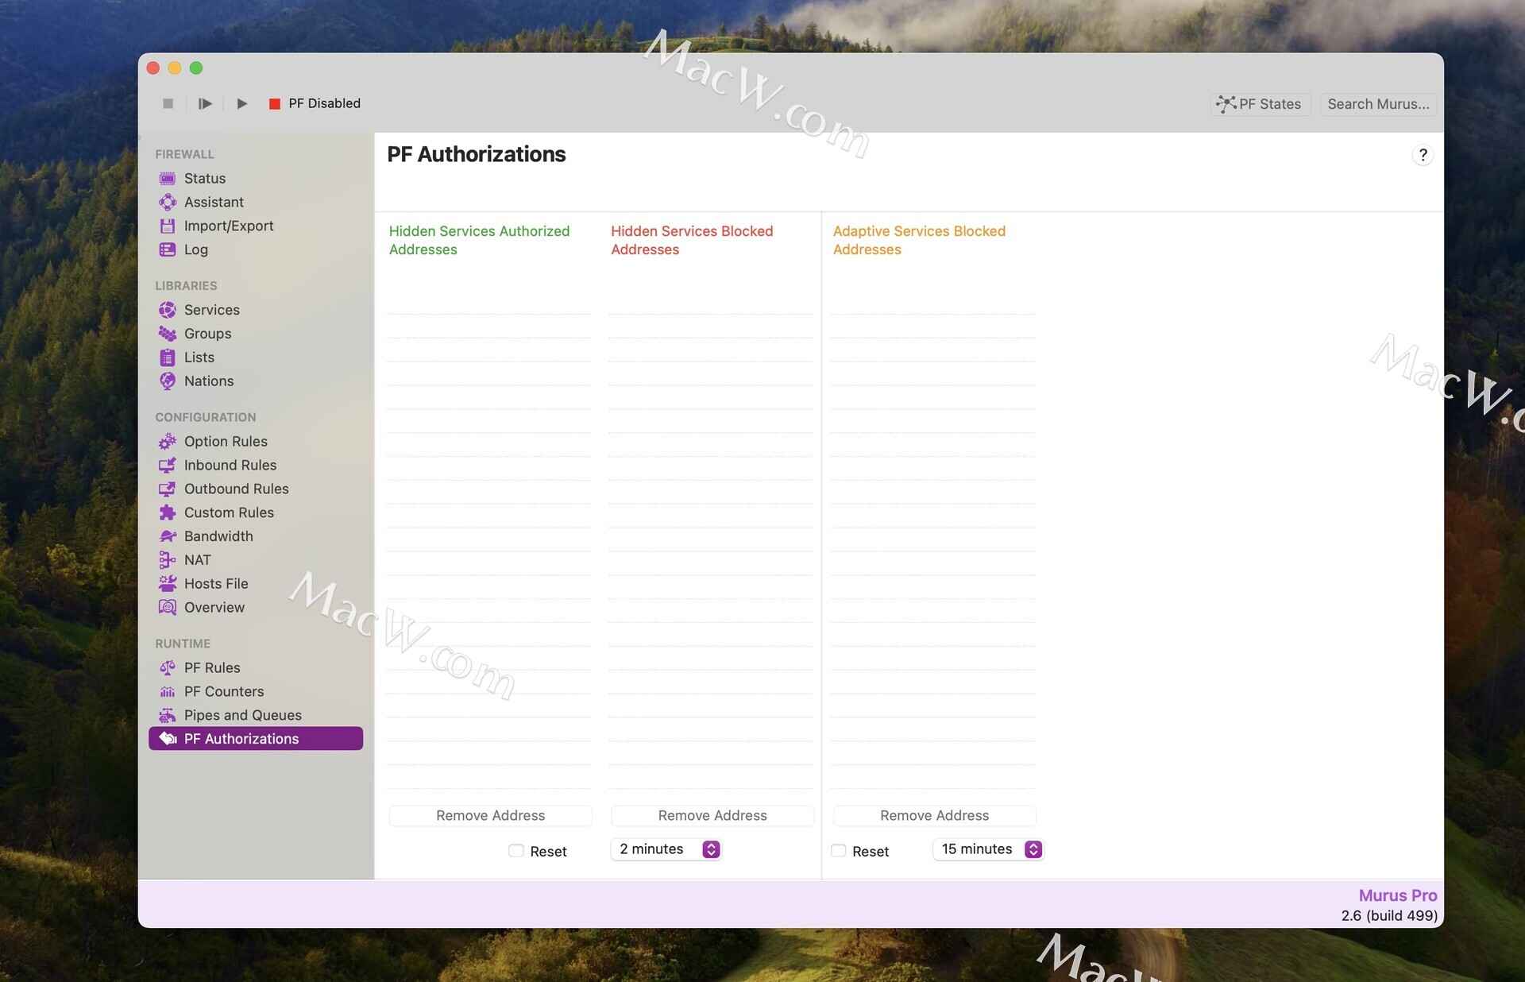The image size is (1525, 982).
Task: Toggle Reset checkbox under Adaptive Services Blocked
Action: (x=839, y=851)
